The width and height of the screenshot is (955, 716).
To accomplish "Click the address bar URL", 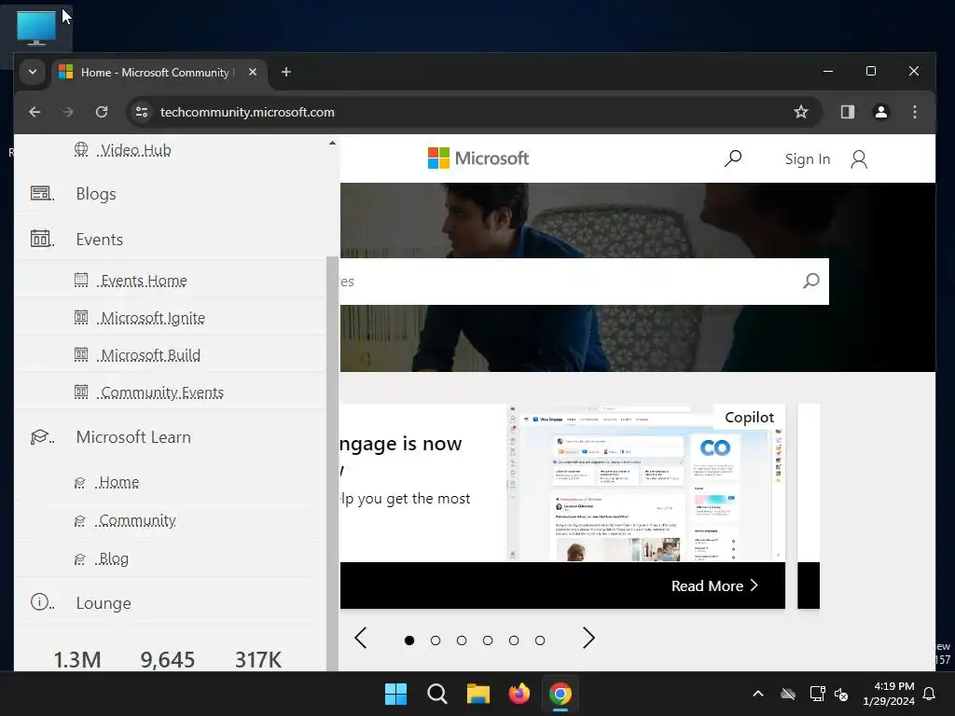I will pos(247,112).
